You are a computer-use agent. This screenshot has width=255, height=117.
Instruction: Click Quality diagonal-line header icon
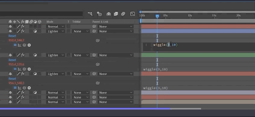click(x=19, y=22)
